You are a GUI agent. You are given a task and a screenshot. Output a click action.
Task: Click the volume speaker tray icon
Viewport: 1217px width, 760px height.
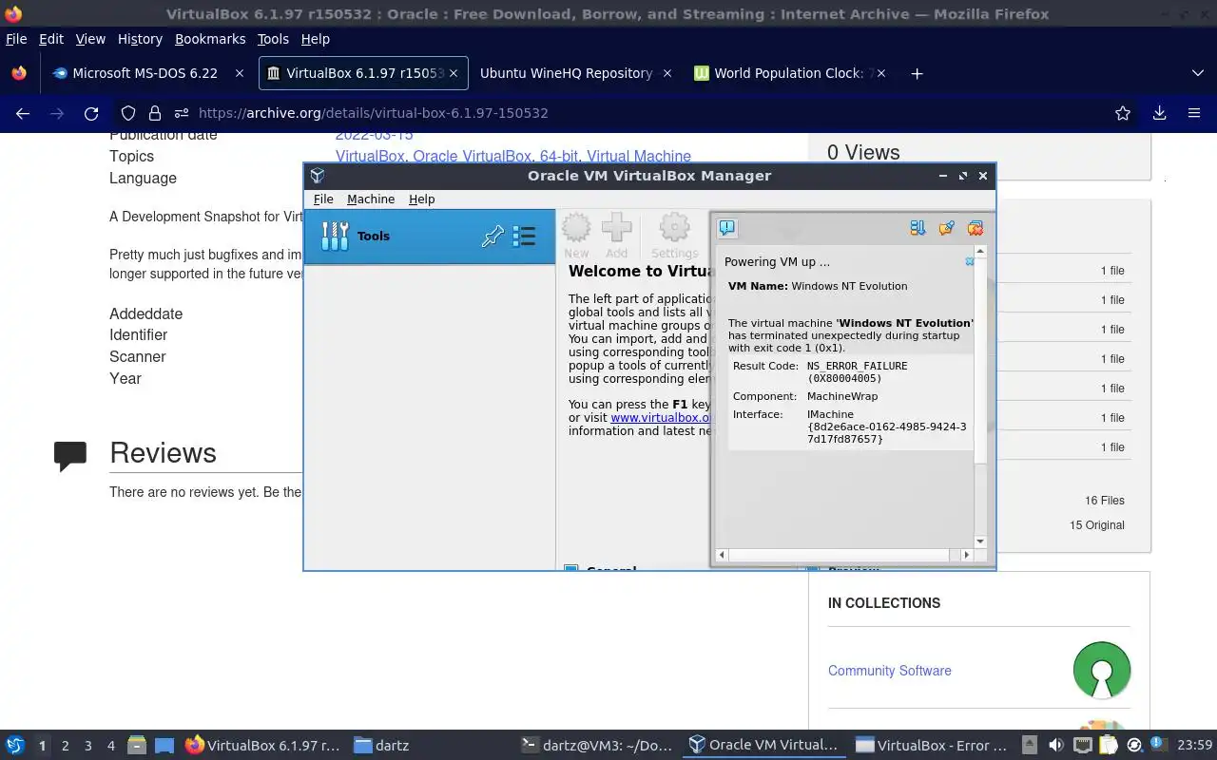point(1055,746)
